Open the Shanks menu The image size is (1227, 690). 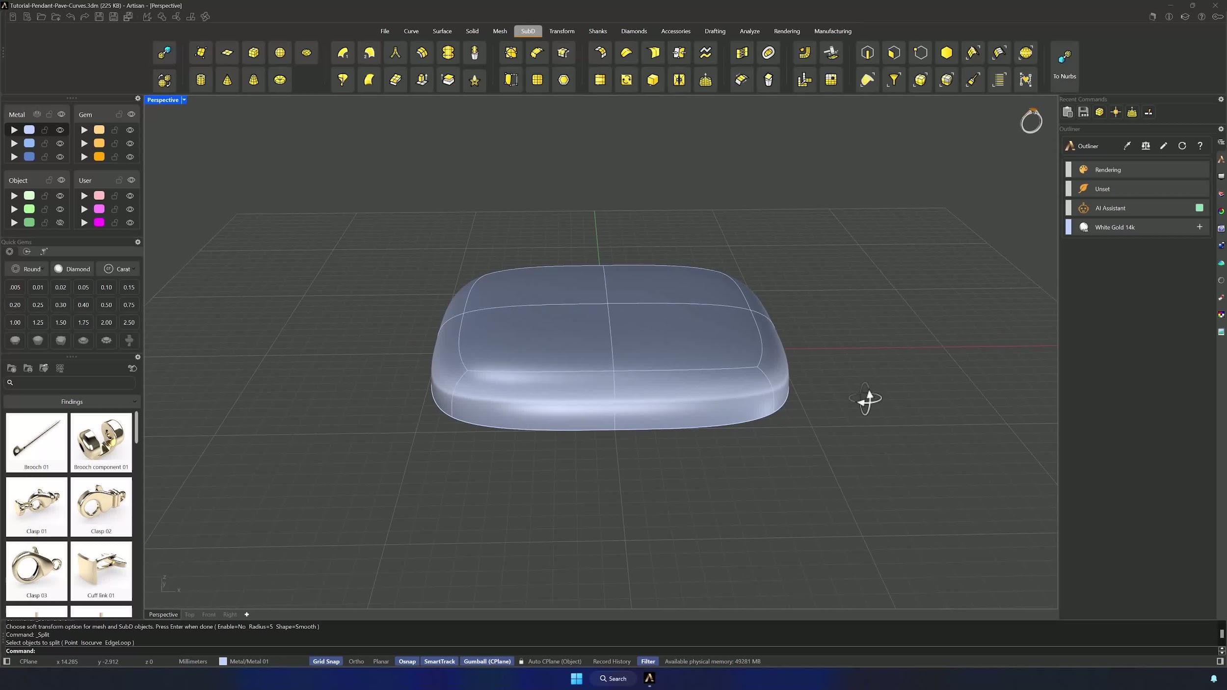[597, 31]
